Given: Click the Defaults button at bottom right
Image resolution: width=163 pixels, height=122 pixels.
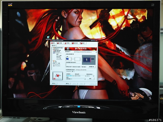Looking at the screenshot, I should (92, 84).
